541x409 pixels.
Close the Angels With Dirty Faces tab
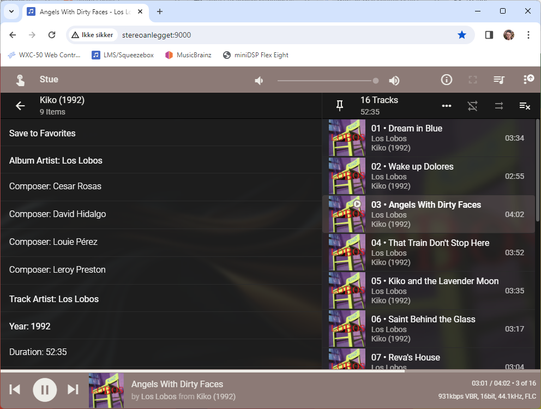pyautogui.click(x=140, y=11)
